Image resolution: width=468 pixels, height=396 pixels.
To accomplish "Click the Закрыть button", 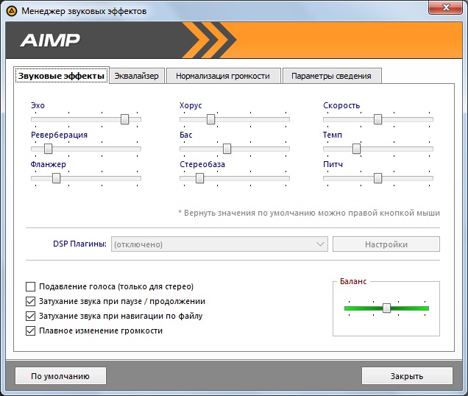I will (x=407, y=376).
